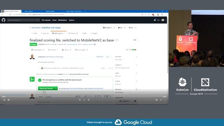The width and height of the screenshot is (224, 126).
Task: Open Explore in the header
Action: [71, 20]
